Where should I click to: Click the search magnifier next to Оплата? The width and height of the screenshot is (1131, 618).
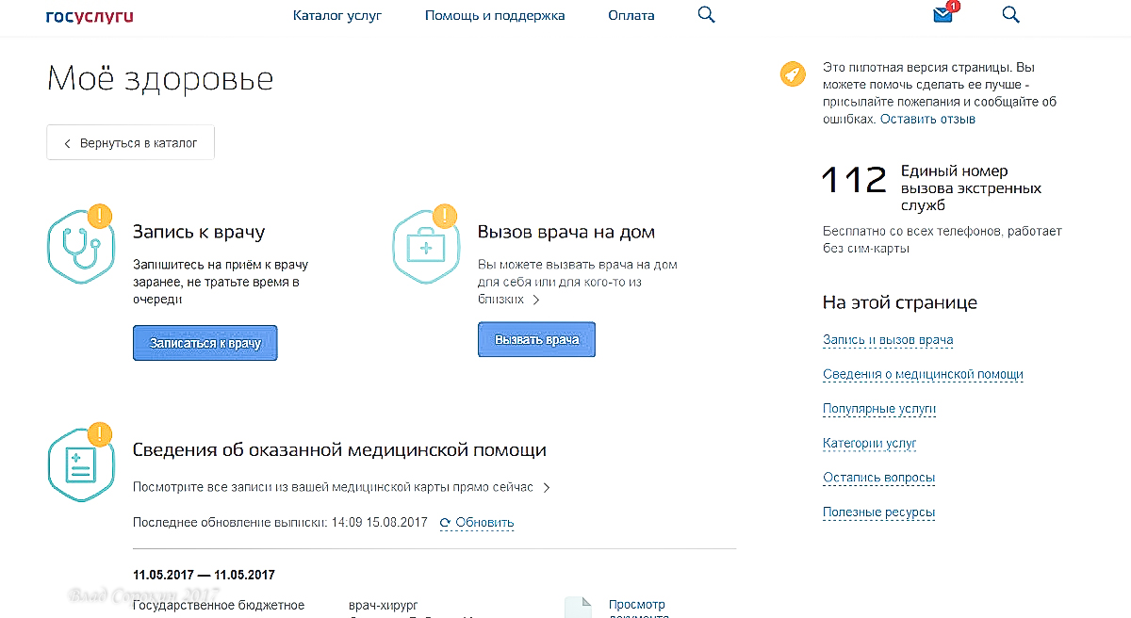(706, 15)
